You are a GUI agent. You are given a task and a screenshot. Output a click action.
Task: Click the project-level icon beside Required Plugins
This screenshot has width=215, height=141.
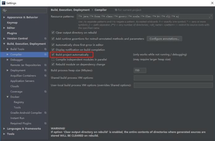(45, 123)
